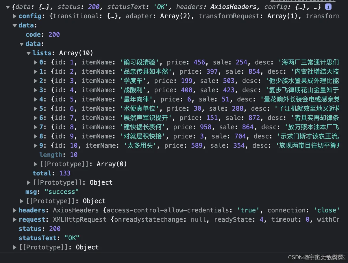Image resolution: width=348 pixels, height=263 pixels.
Task: Click price 151 in item 6
Action: coord(212,118)
